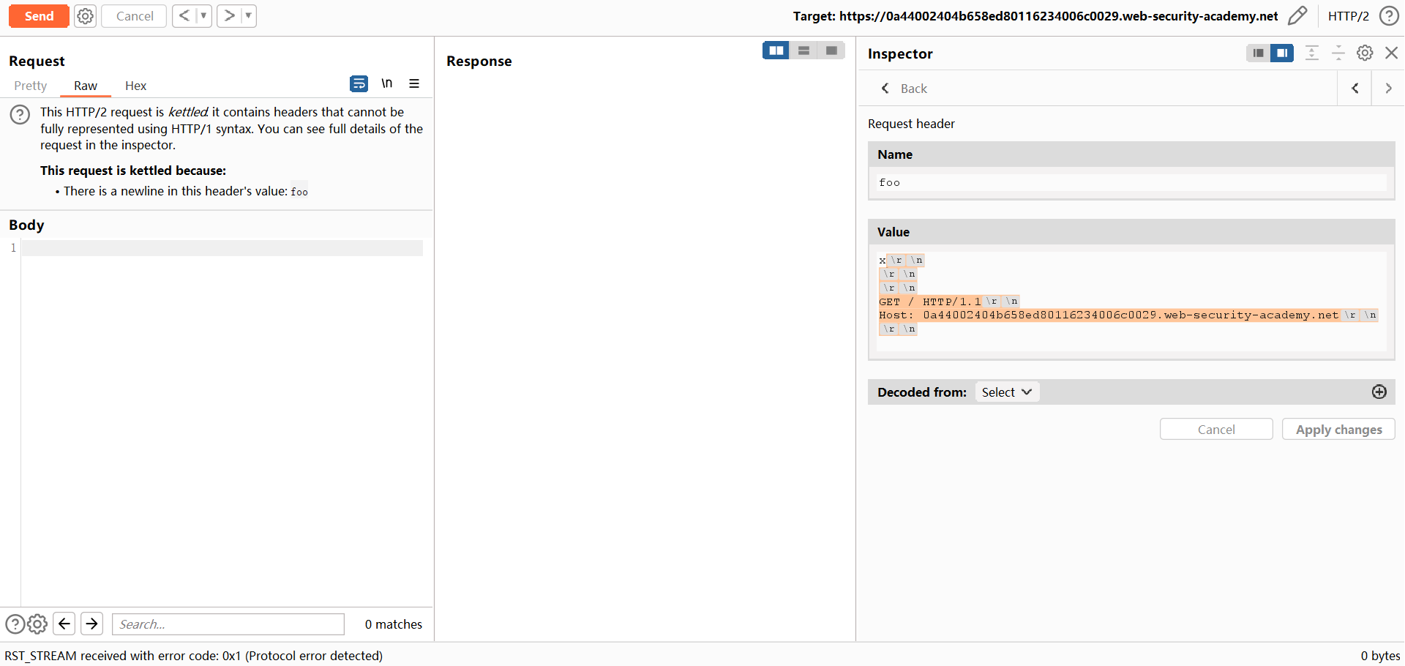Screen dimensions: 1405x666
Task: Switch to the Hex tab
Action: 135,86
